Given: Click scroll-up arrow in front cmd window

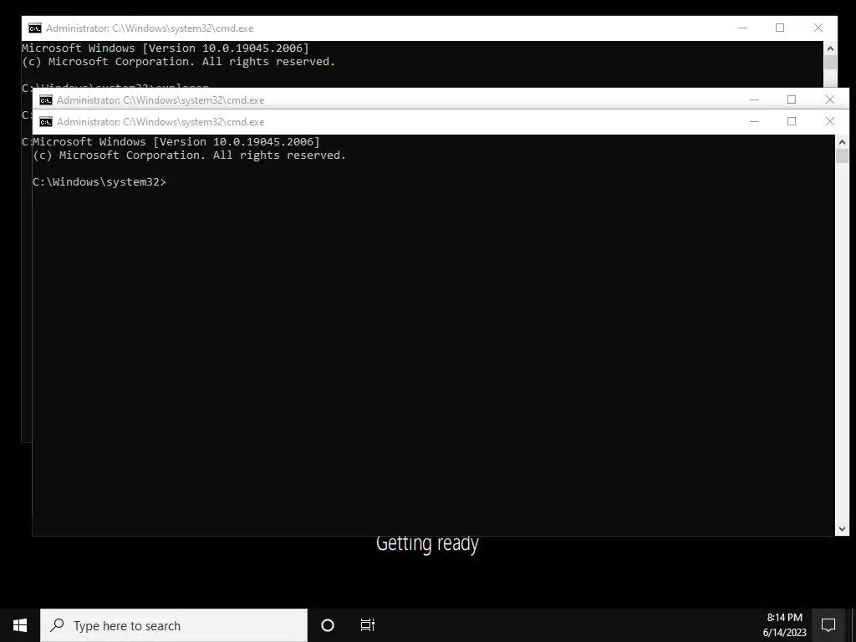Looking at the screenshot, I should click(x=842, y=142).
